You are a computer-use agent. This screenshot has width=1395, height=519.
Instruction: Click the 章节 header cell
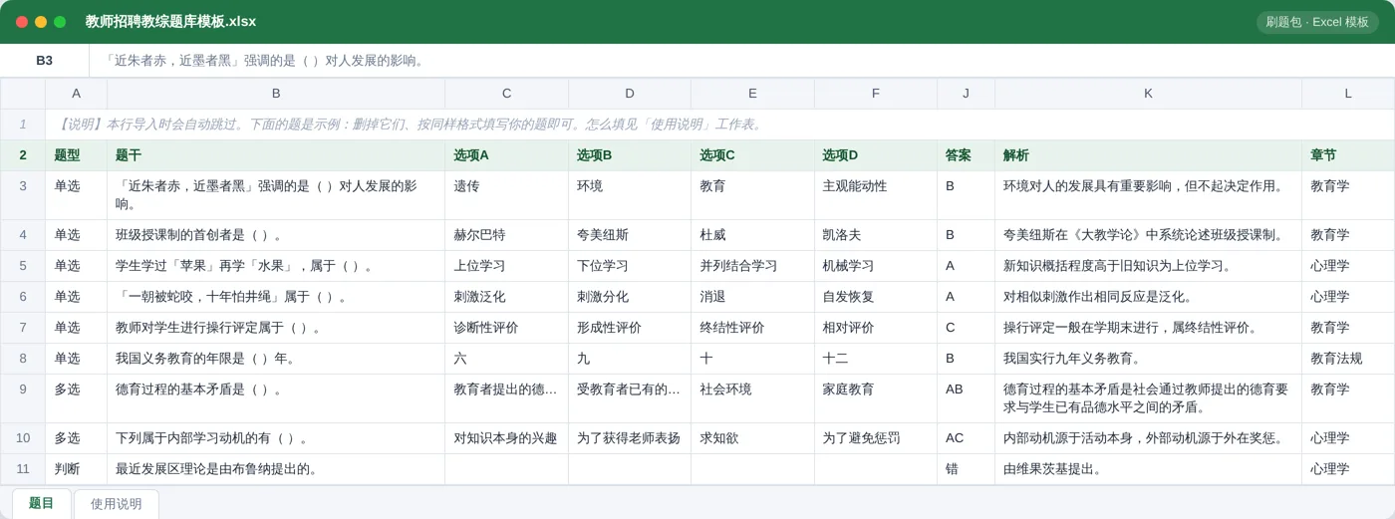tap(1348, 155)
